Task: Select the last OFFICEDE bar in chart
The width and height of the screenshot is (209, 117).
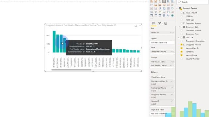Action: point(138,51)
